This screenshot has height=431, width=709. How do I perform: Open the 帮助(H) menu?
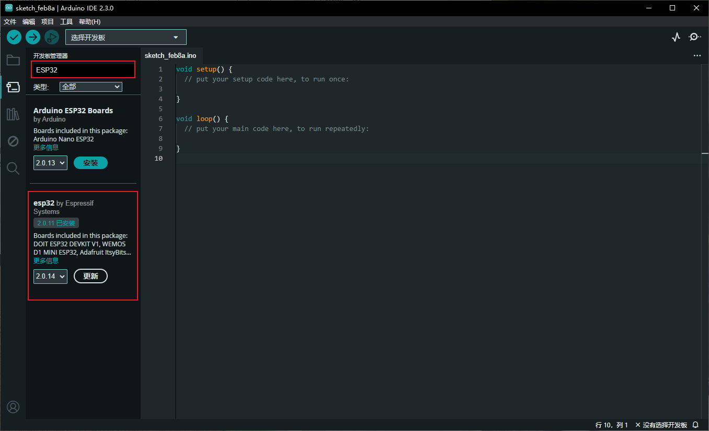(x=89, y=22)
